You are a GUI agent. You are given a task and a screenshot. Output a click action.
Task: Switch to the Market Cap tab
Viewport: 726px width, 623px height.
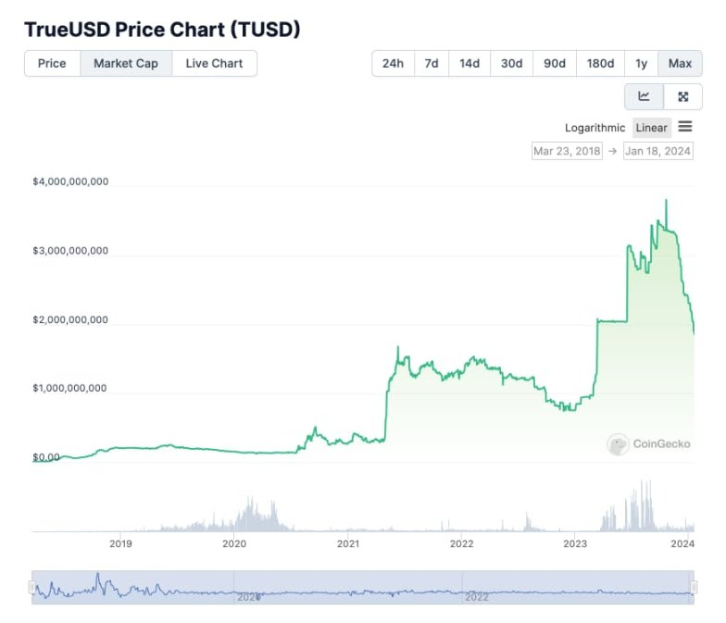point(126,63)
